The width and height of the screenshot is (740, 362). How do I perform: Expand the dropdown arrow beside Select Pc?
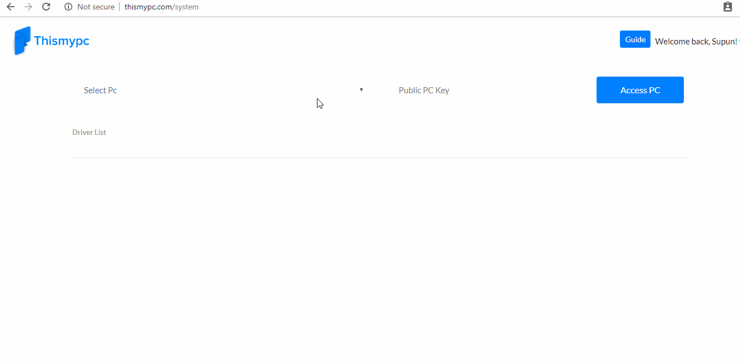[x=361, y=89]
